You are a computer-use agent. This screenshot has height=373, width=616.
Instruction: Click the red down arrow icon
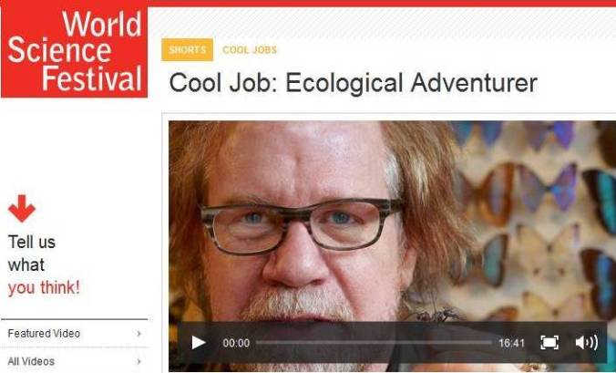(22, 208)
